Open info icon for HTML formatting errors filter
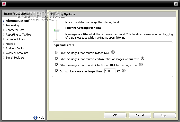The height and width of the screenshot is (122, 180). [x=141, y=64]
